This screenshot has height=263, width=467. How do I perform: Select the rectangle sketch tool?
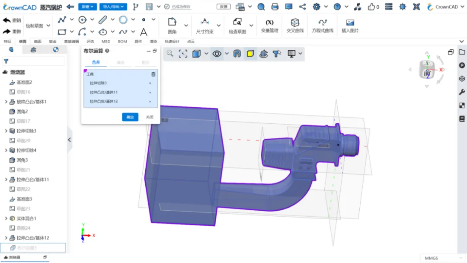point(62,32)
